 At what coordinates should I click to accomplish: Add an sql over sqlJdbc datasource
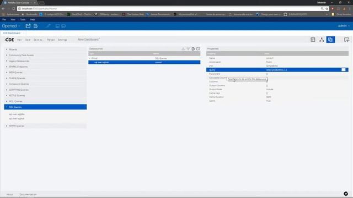pos(17,114)
